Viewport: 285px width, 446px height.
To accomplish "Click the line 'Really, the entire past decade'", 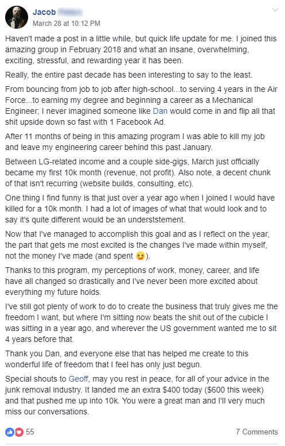I will (x=128, y=75).
